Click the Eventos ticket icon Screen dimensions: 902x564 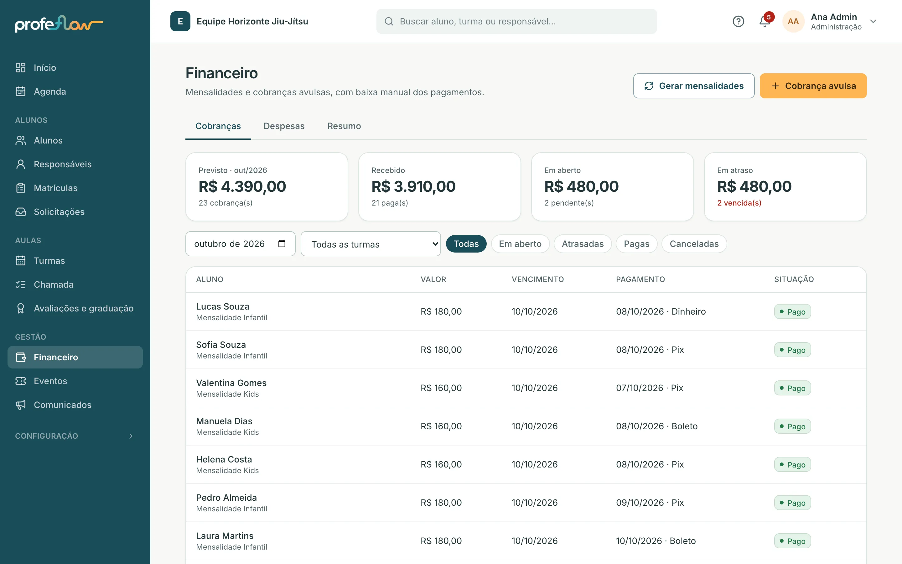coord(20,381)
